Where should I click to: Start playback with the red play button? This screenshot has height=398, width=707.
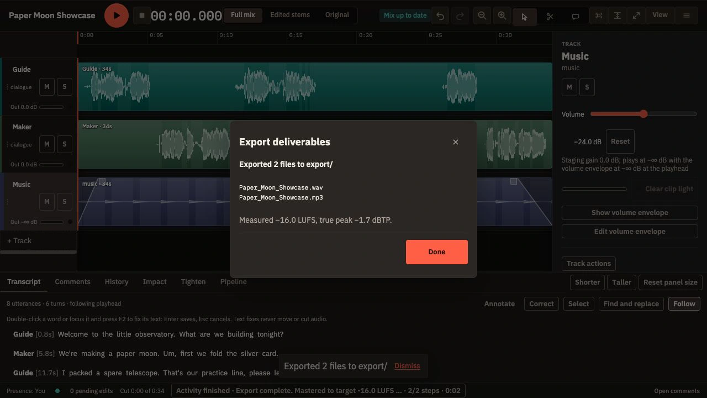[x=117, y=15]
